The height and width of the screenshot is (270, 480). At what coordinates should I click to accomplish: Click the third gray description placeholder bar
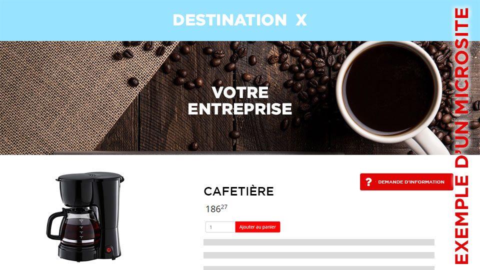[318, 268]
